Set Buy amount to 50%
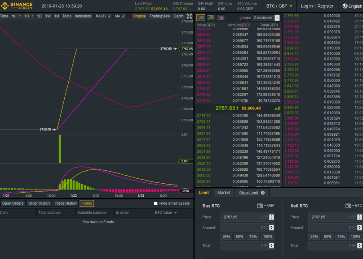 coord(239,237)
